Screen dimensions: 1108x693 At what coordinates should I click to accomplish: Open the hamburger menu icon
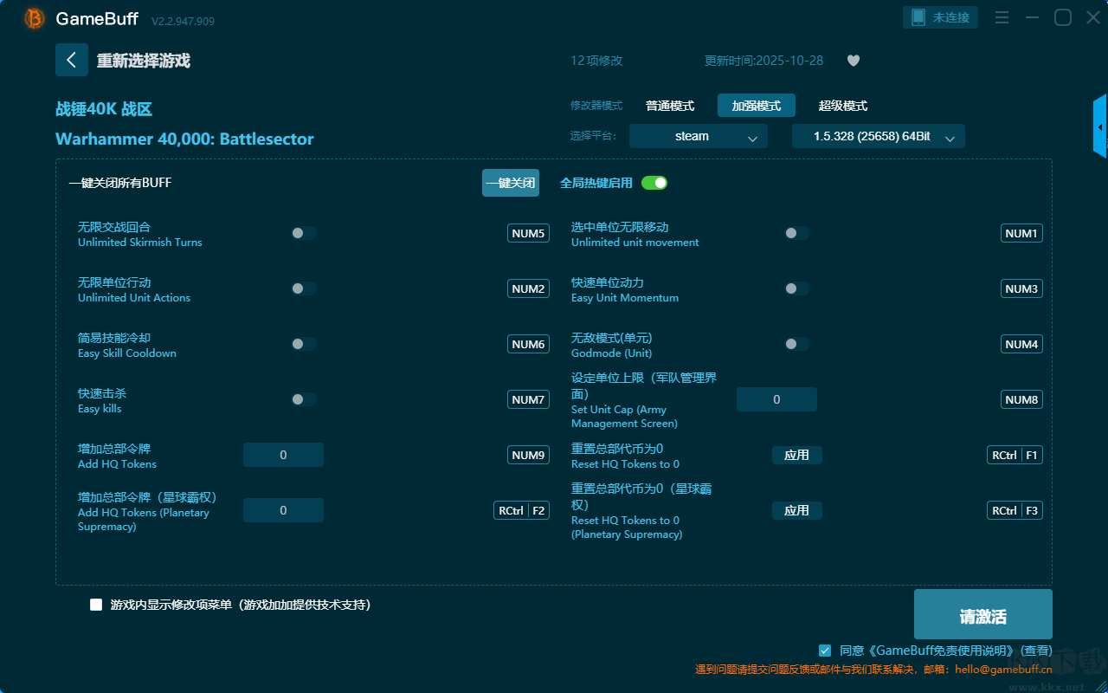pyautogui.click(x=1002, y=18)
